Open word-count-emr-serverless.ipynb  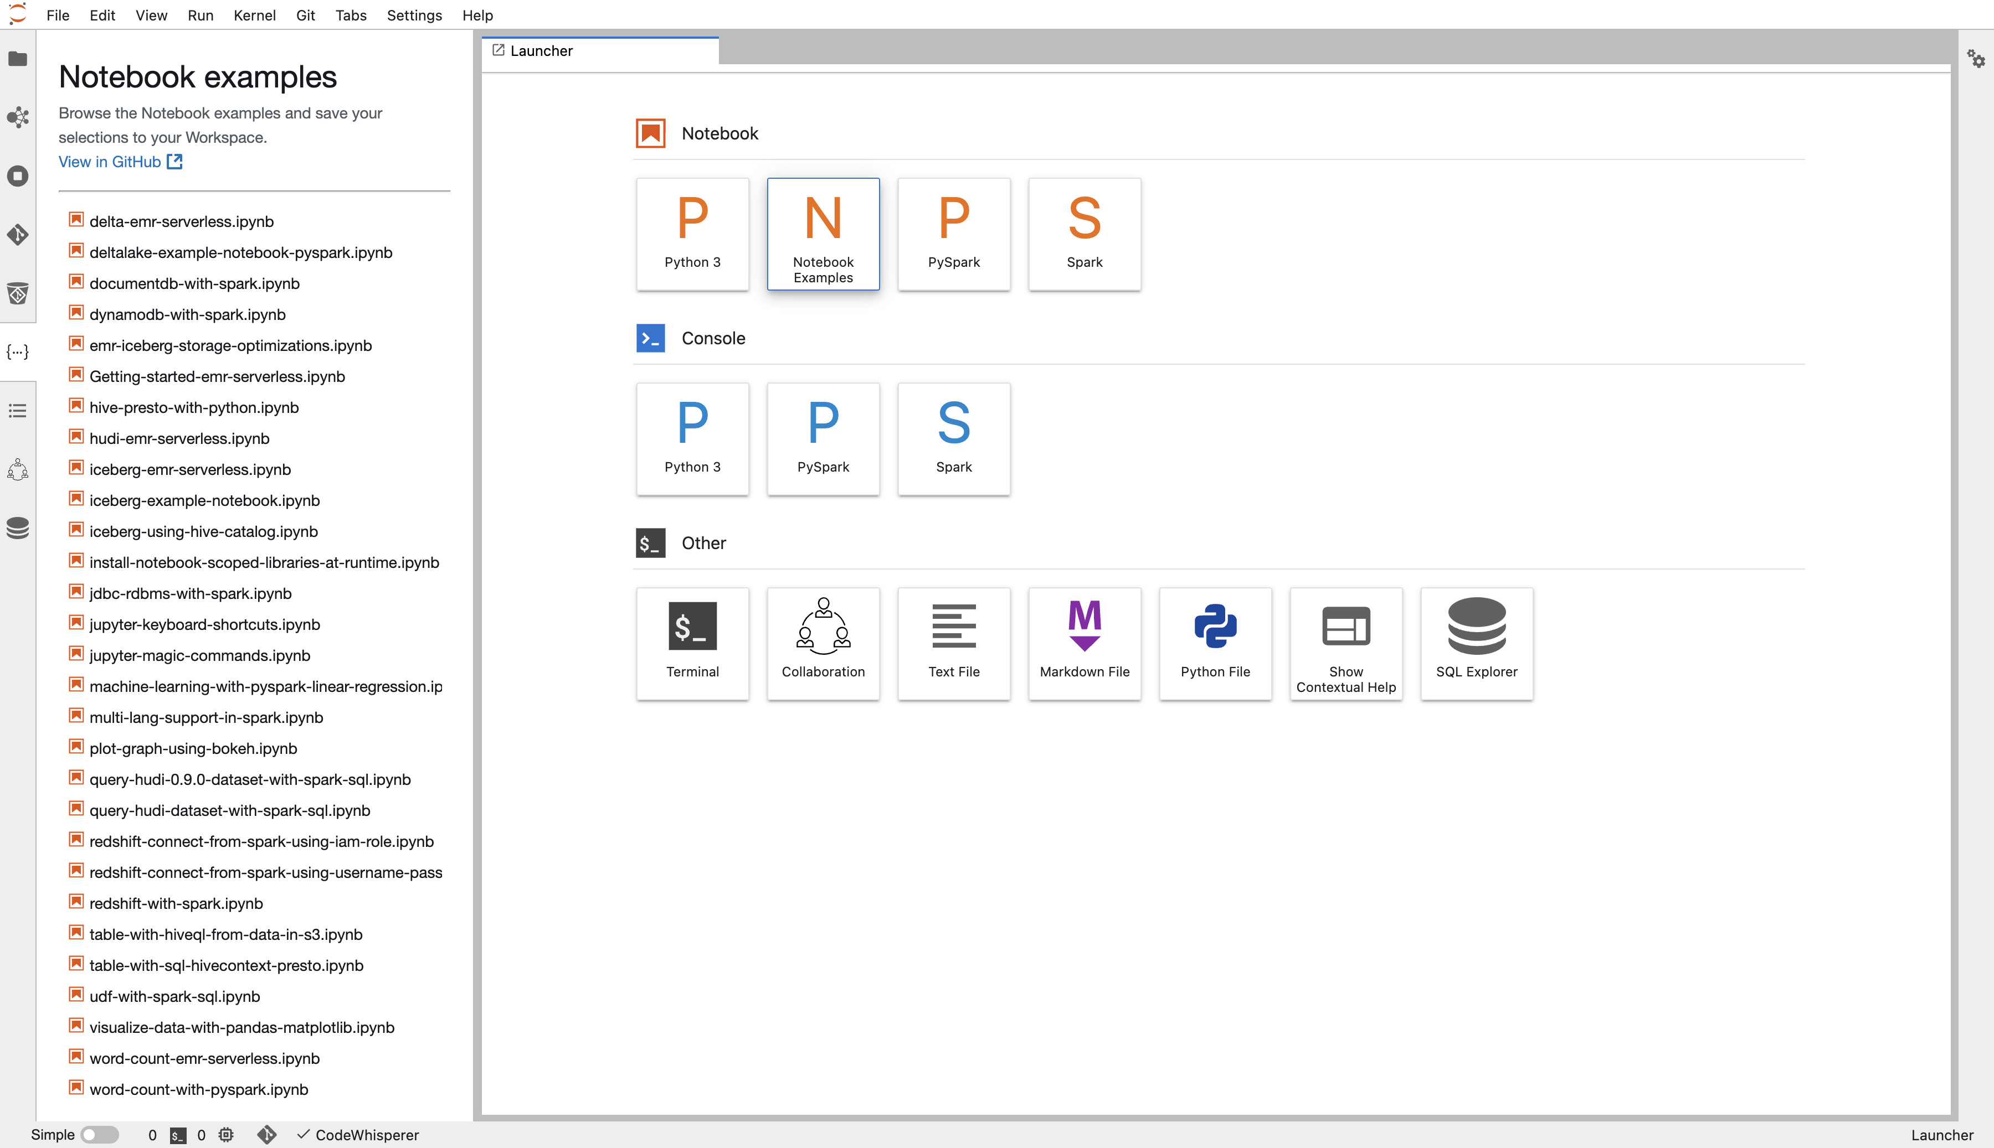pos(204,1059)
